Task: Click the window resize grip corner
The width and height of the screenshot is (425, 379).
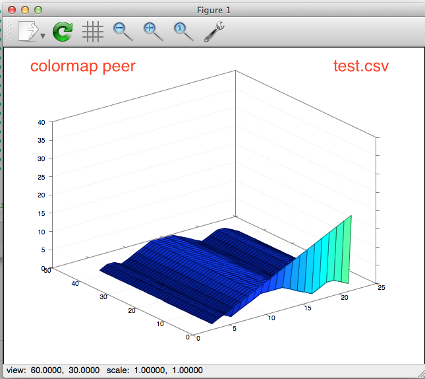Action: (x=421, y=374)
